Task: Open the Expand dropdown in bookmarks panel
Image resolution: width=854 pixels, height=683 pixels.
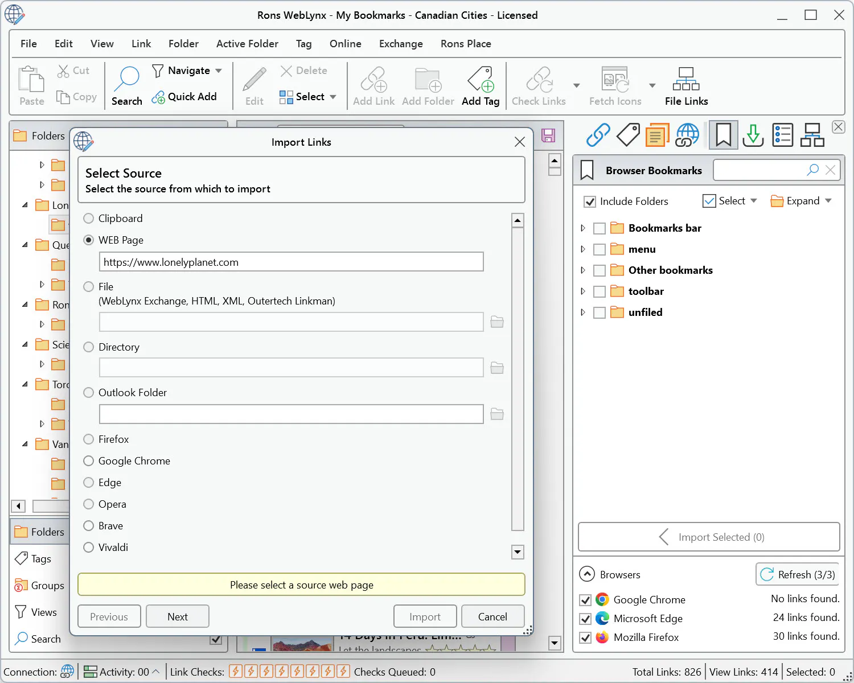Action: click(828, 201)
